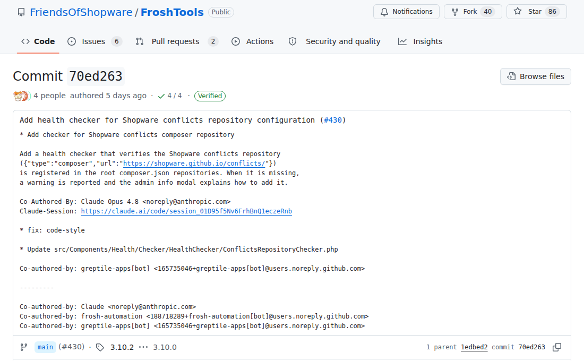
Task: Show the 4 people authors list
Action: click(49, 96)
